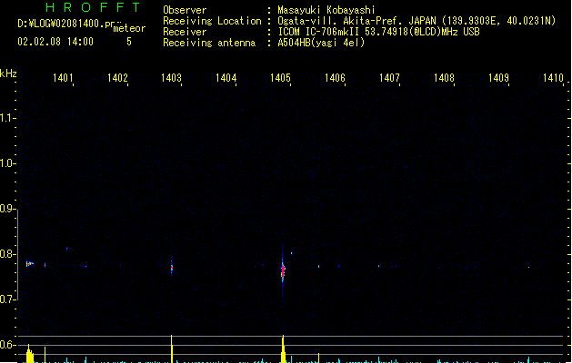The width and height of the screenshot is (572, 363).
Task: Click the date stamp 02.02.08 14:00
Action: click(55, 42)
